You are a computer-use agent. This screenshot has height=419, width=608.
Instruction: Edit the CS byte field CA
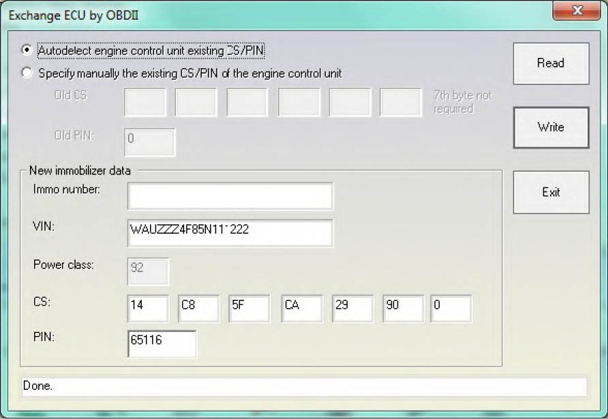301,309
